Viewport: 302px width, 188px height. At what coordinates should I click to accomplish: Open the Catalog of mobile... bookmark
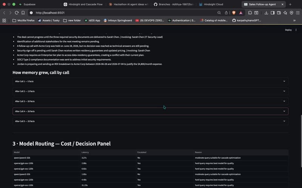[x=214, y=20]
